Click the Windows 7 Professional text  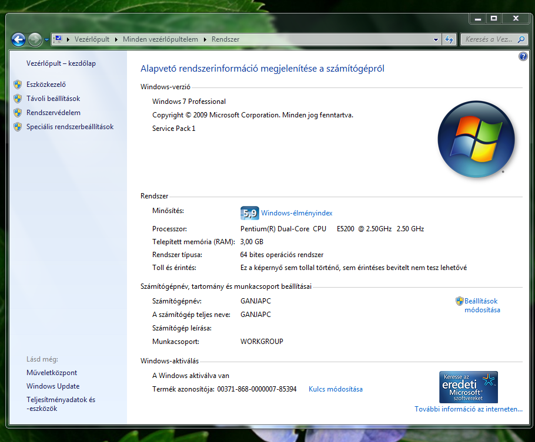tap(189, 102)
